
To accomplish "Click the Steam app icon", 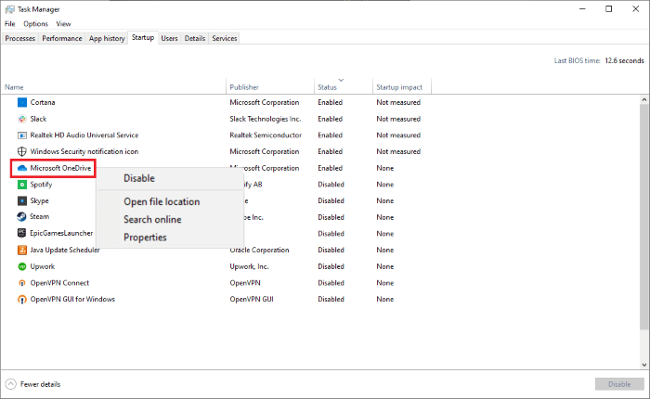I will tap(22, 217).
